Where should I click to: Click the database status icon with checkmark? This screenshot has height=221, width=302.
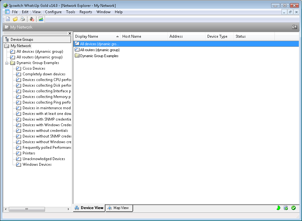point(286,208)
